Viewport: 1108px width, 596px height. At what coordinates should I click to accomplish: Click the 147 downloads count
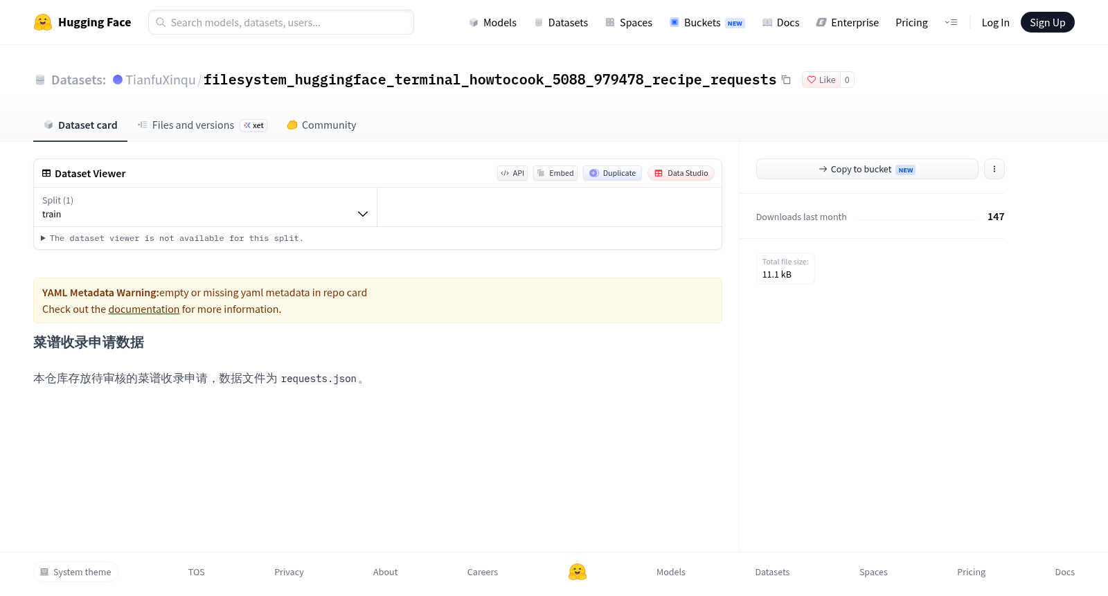(x=996, y=217)
